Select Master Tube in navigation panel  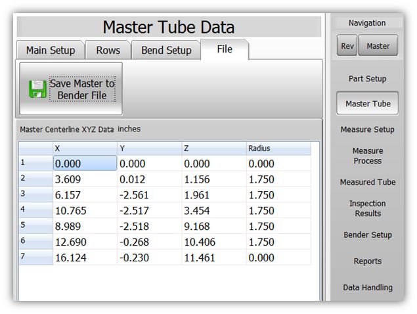(367, 104)
